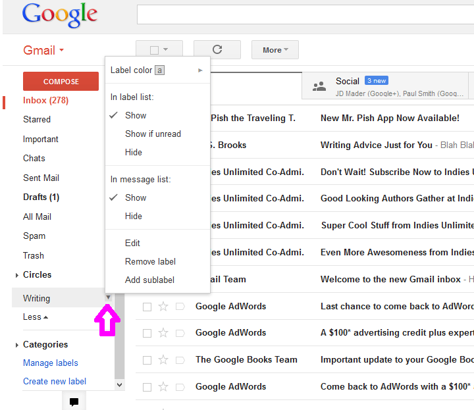Open Sent Mail

coord(41,178)
